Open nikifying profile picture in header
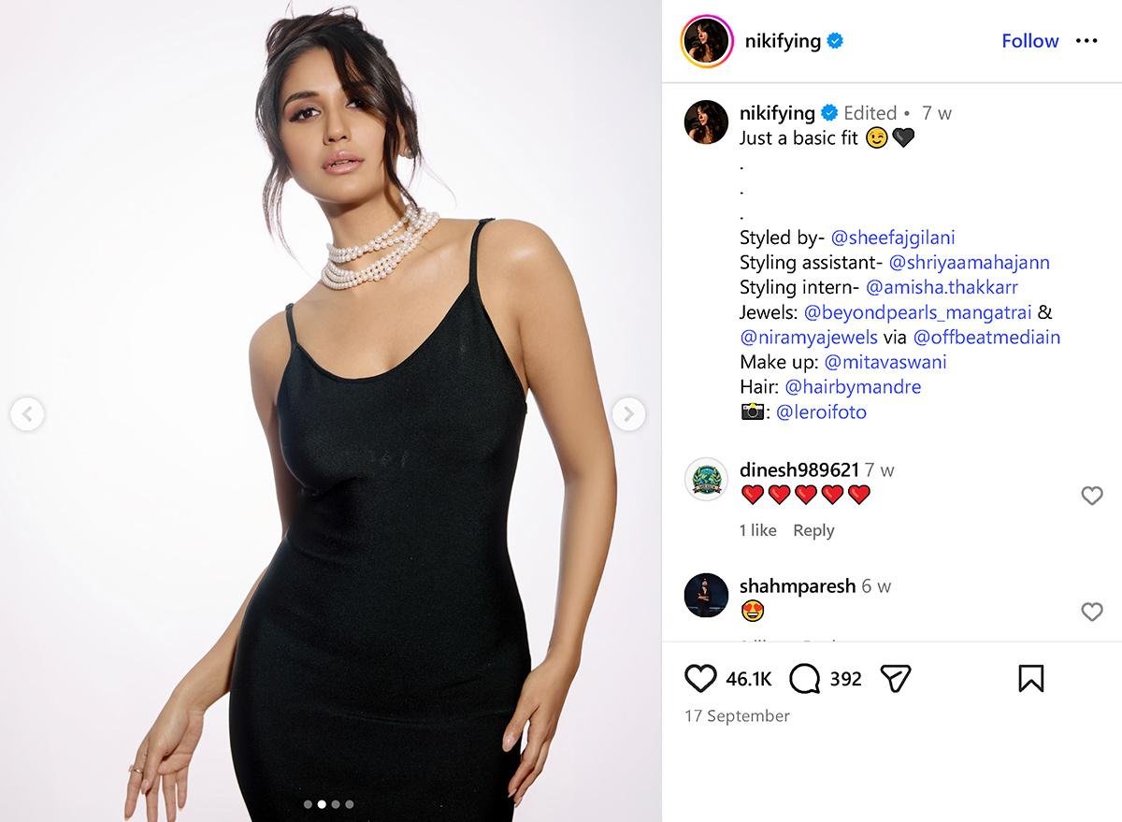Viewport: 1122px width, 822px height. point(706,41)
